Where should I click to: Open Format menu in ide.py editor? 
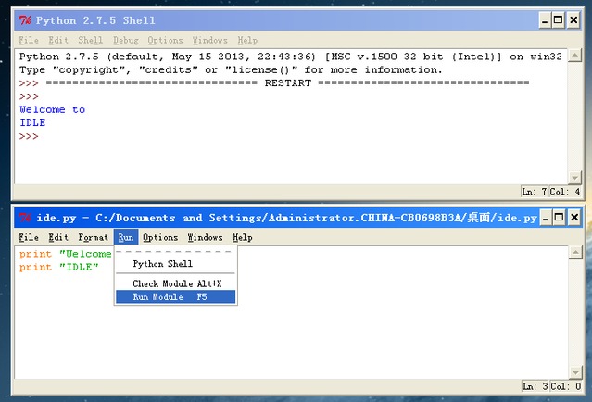[x=93, y=237]
